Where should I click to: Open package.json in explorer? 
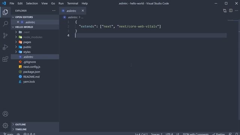[35, 72]
